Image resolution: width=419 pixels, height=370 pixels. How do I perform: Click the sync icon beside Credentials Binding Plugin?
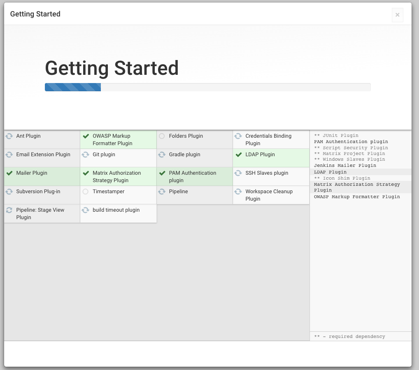click(238, 136)
